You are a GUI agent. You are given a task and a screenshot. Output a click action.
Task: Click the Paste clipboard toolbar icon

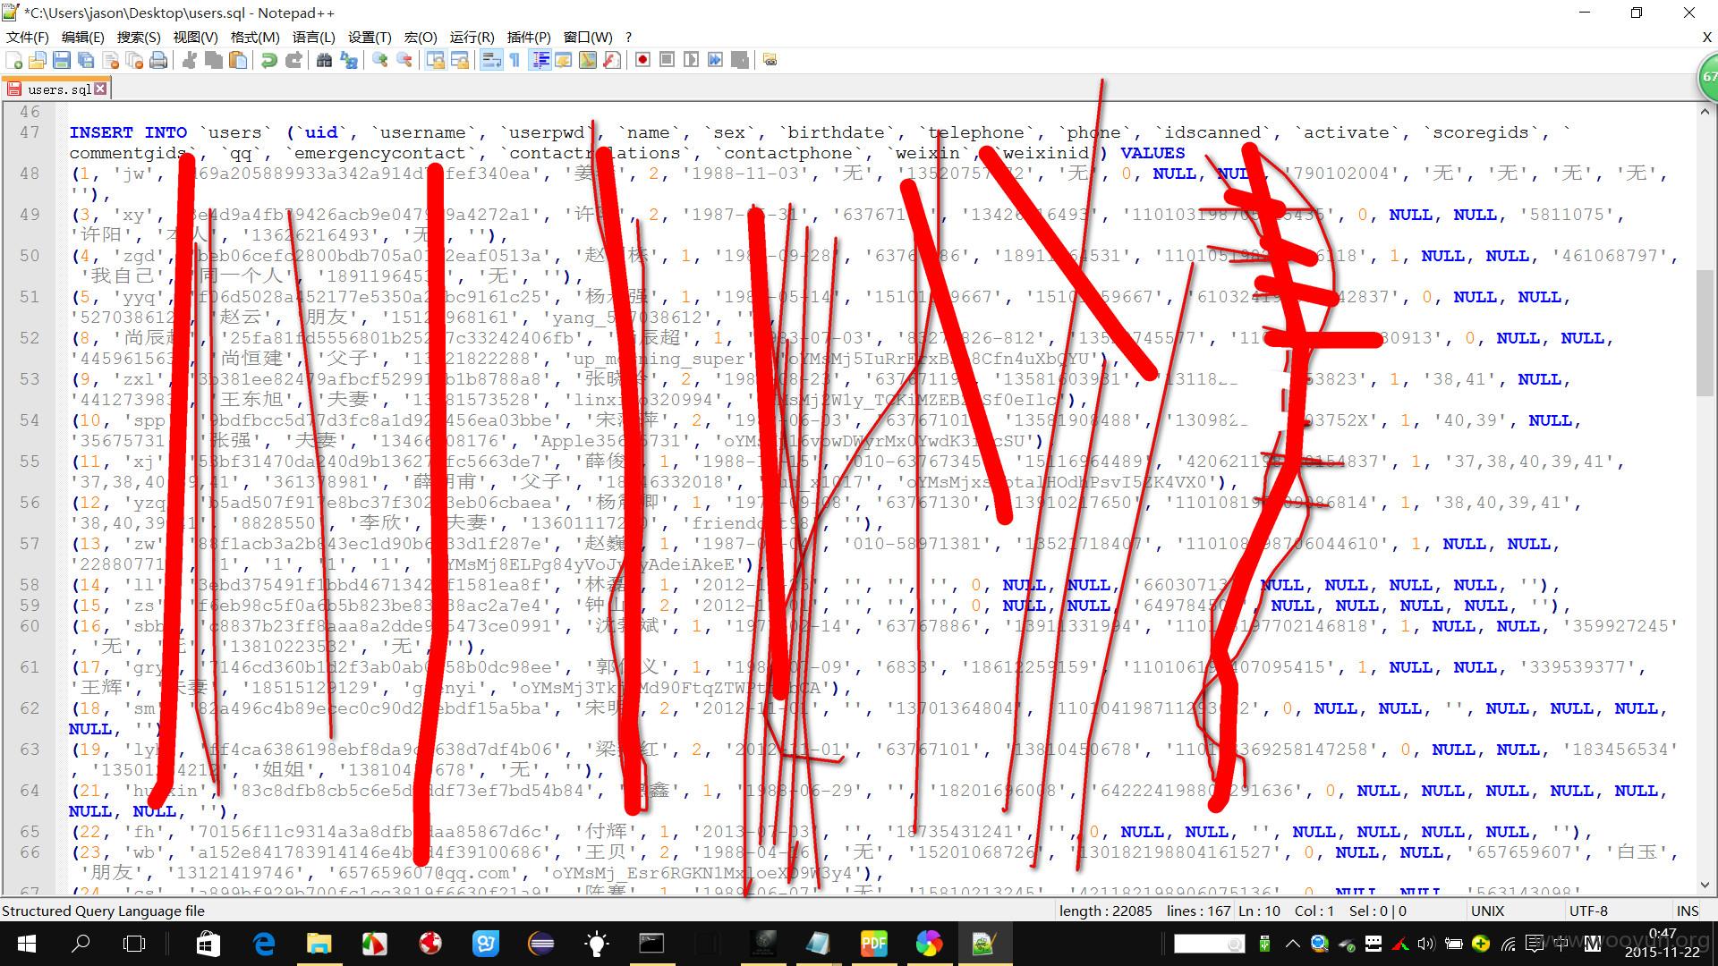pos(238,60)
